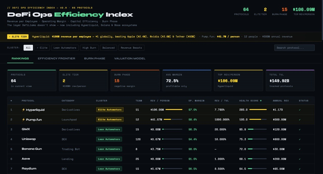Click Lean Automators badge in Uniswap row
323x174 pixels.
point(109,139)
